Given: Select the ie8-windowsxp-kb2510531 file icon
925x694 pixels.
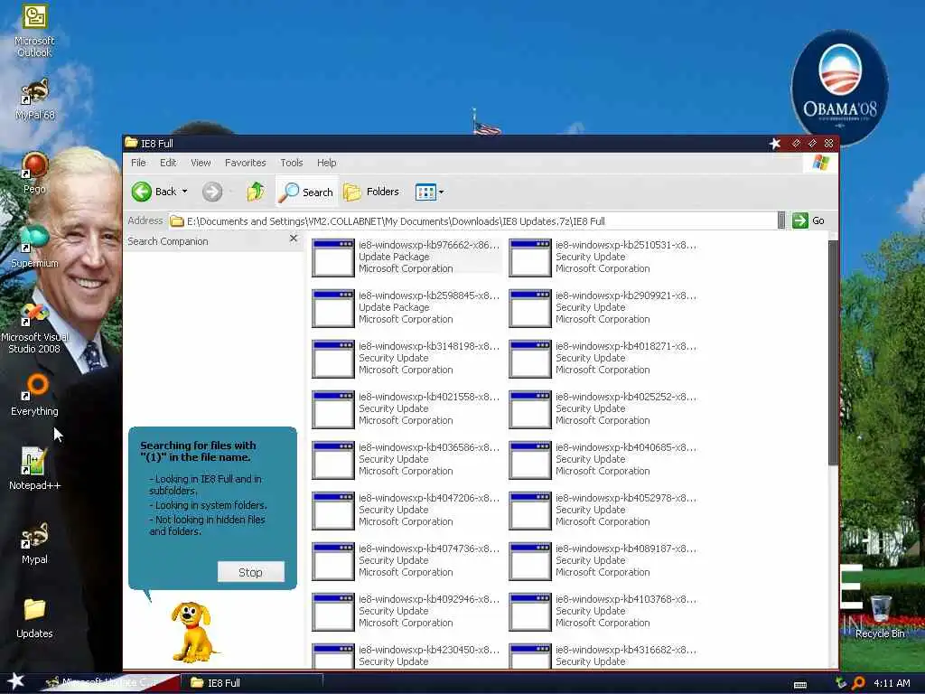Looking at the screenshot, I should tap(530, 258).
